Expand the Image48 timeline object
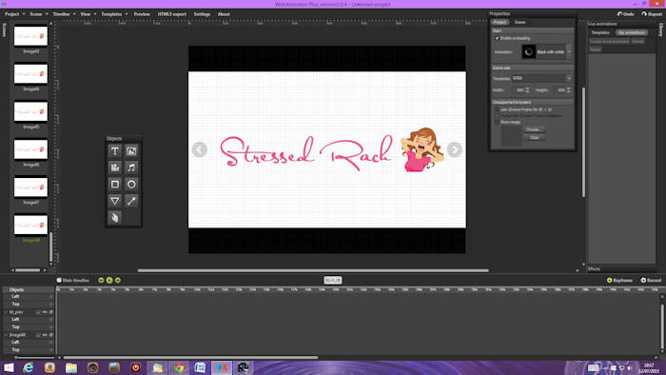Image resolution: width=666 pixels, height=375 pixels. [6, 335]
